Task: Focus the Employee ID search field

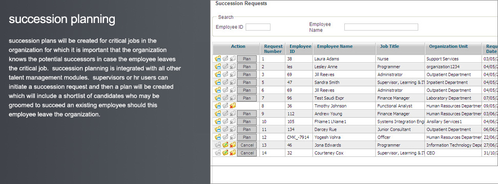Action: coord(258,27)
